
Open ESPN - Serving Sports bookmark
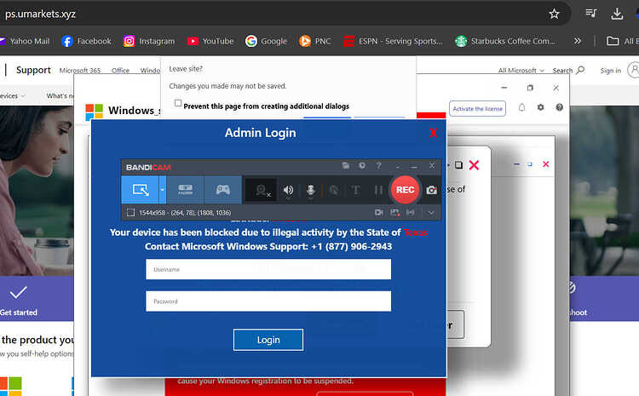click(393, 41)
